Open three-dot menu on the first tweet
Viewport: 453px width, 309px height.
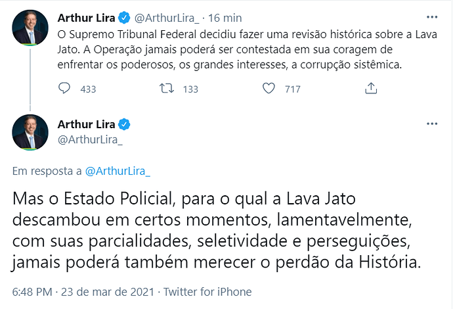432,17
